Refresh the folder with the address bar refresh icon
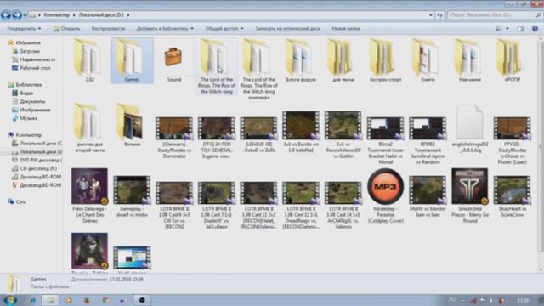The image size is (544, 306). pos(439,15)
